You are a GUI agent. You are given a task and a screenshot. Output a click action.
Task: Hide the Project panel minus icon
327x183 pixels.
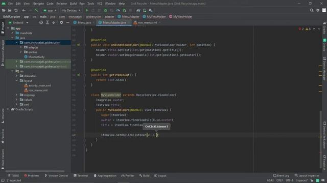[x=67, y=22]
